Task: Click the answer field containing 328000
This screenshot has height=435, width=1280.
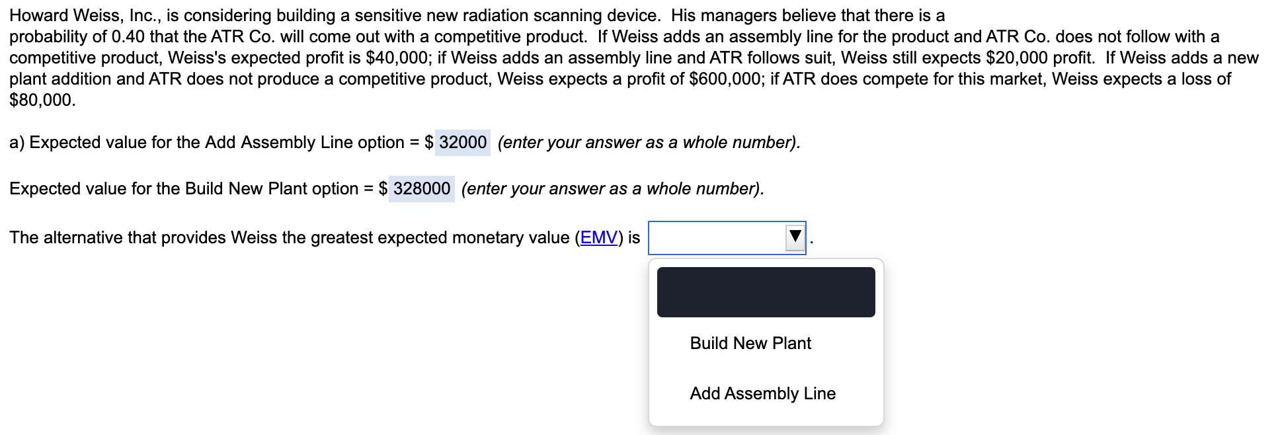Action: (x=422, y=189)
